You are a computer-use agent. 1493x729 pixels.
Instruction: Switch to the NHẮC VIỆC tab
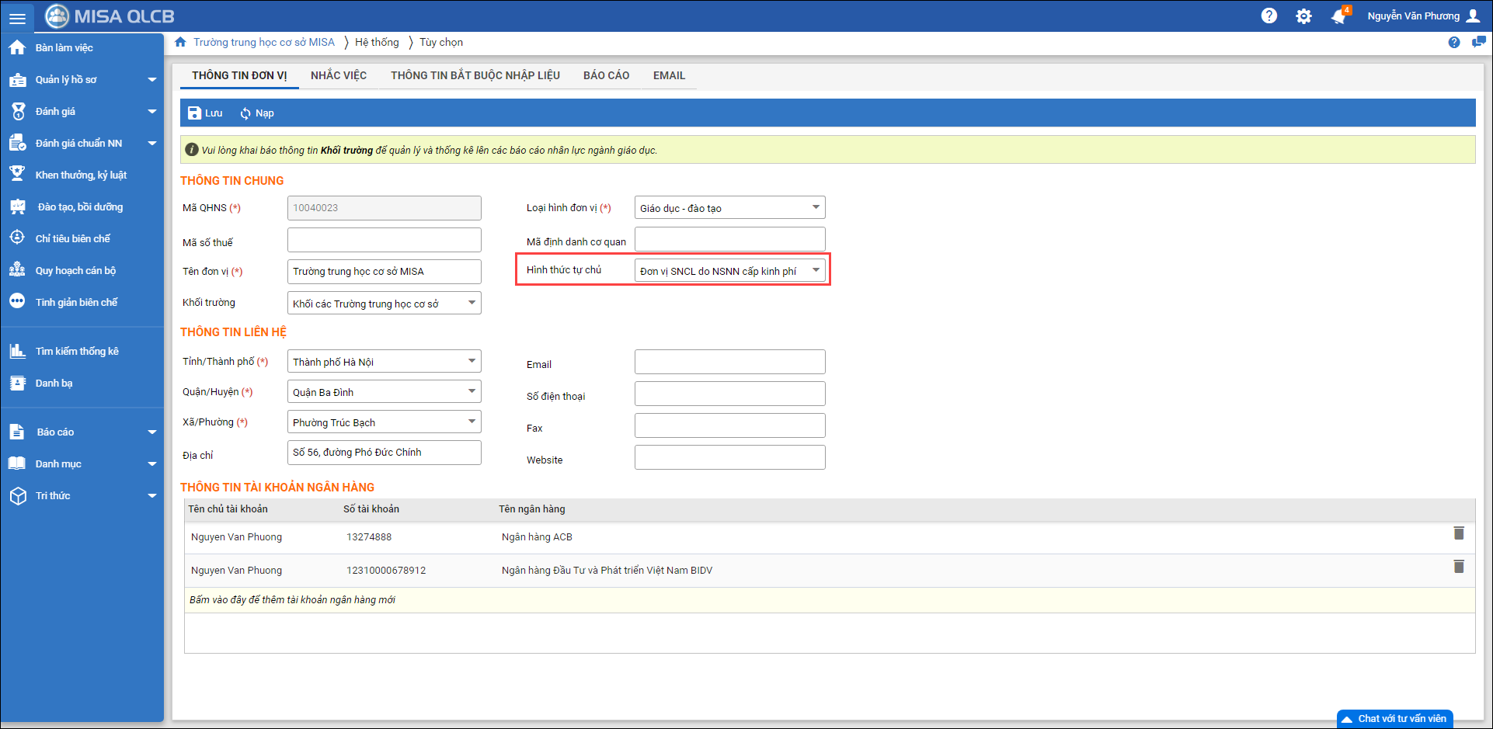click(x=339, y=75)
